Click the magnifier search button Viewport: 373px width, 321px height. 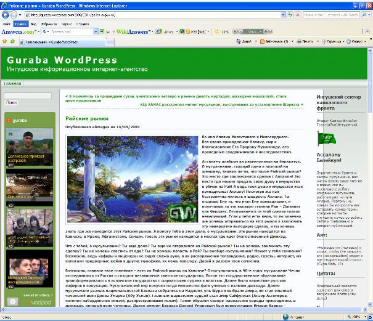coord(364,15)
